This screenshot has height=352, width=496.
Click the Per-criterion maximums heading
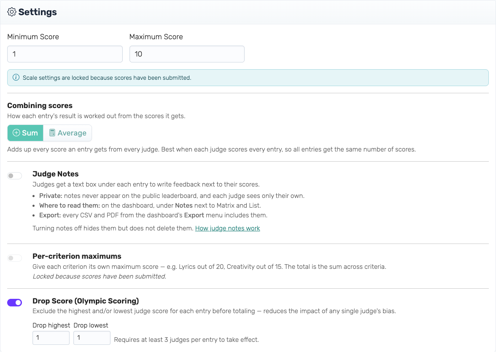77,256
